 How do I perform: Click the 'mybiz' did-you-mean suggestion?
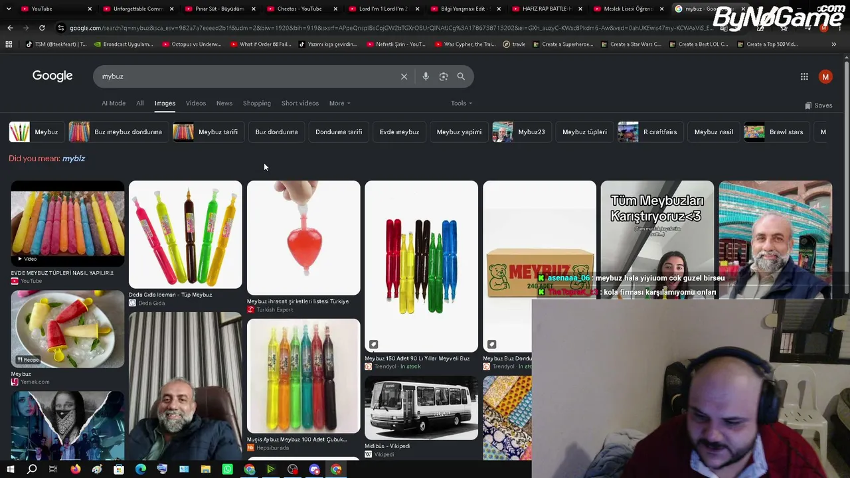click(x=74, y=159)
